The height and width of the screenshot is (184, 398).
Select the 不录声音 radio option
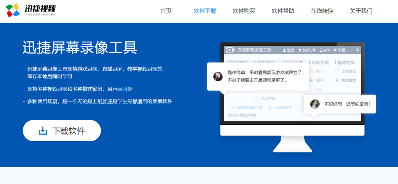(256, 98)
